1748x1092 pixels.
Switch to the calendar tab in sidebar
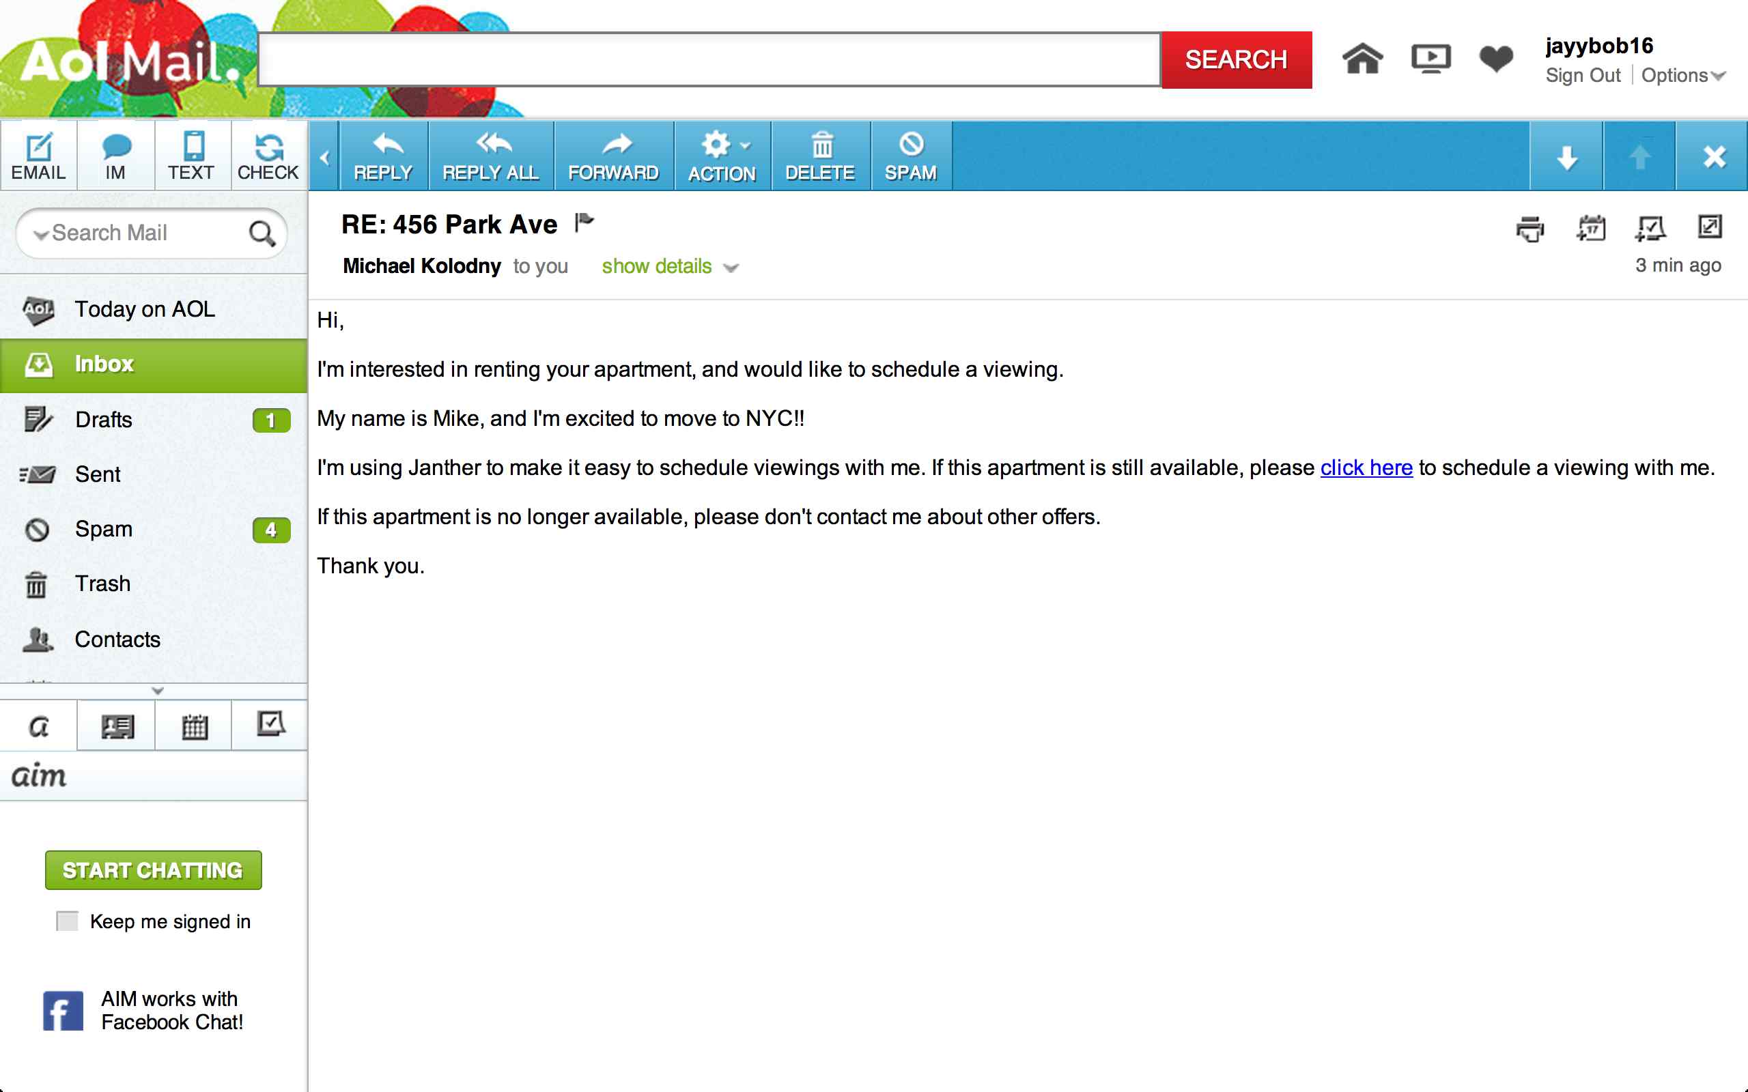pos(194,725)
